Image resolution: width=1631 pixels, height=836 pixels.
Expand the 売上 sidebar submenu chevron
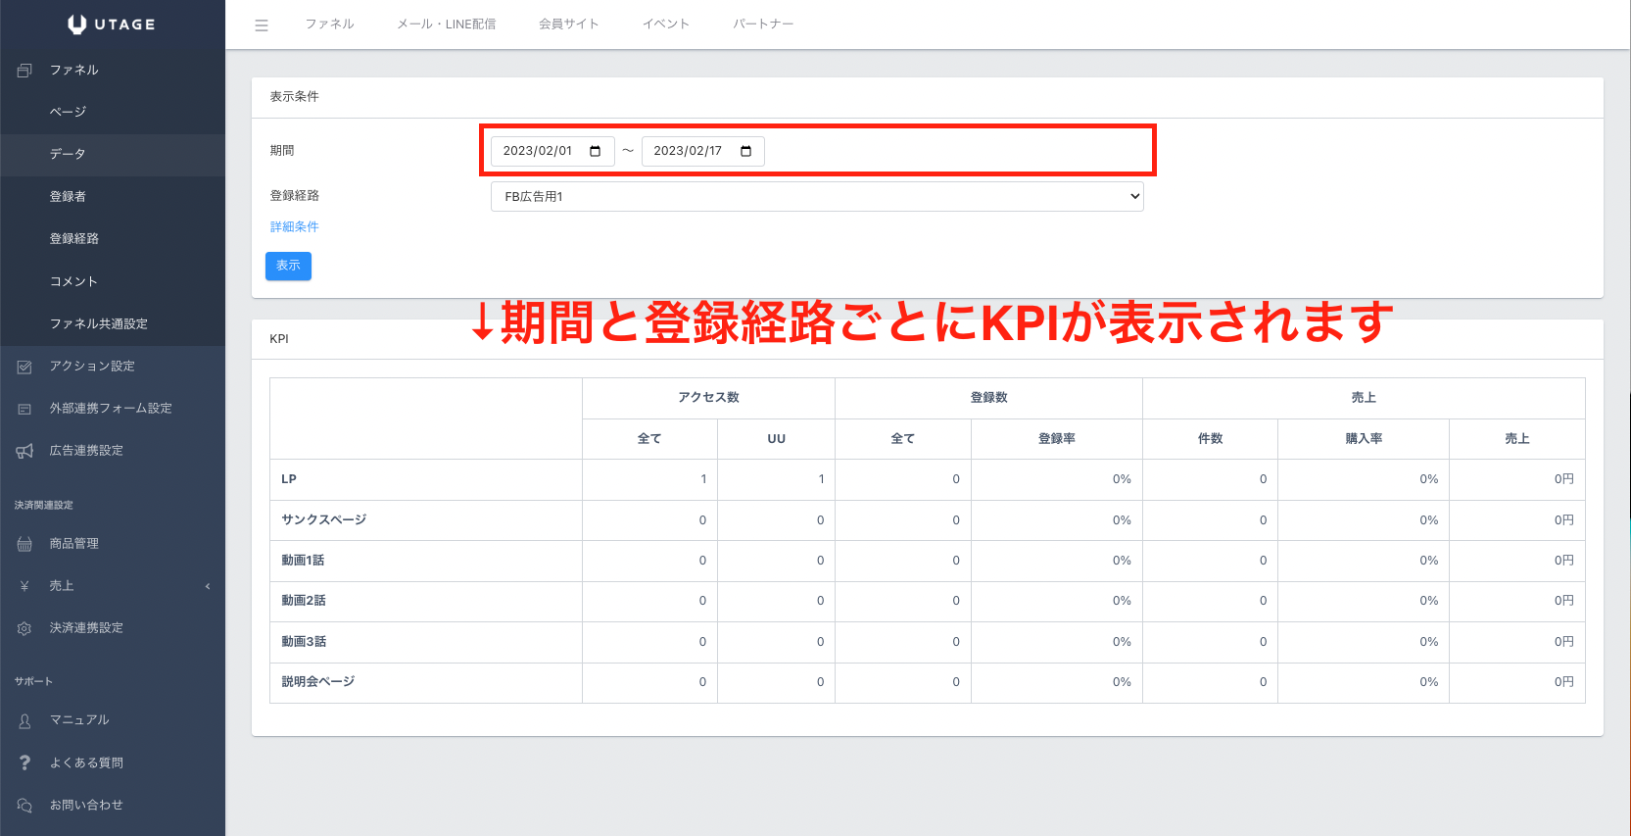click(x=208, y=586)
